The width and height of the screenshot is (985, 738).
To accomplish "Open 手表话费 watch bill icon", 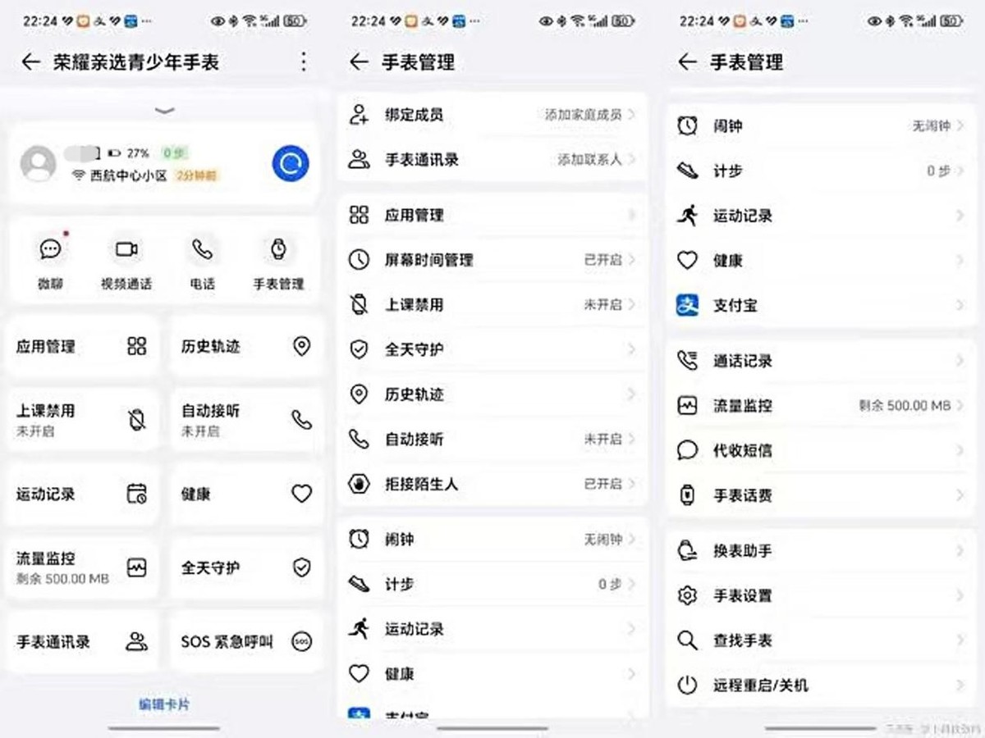I will (687, 495).
